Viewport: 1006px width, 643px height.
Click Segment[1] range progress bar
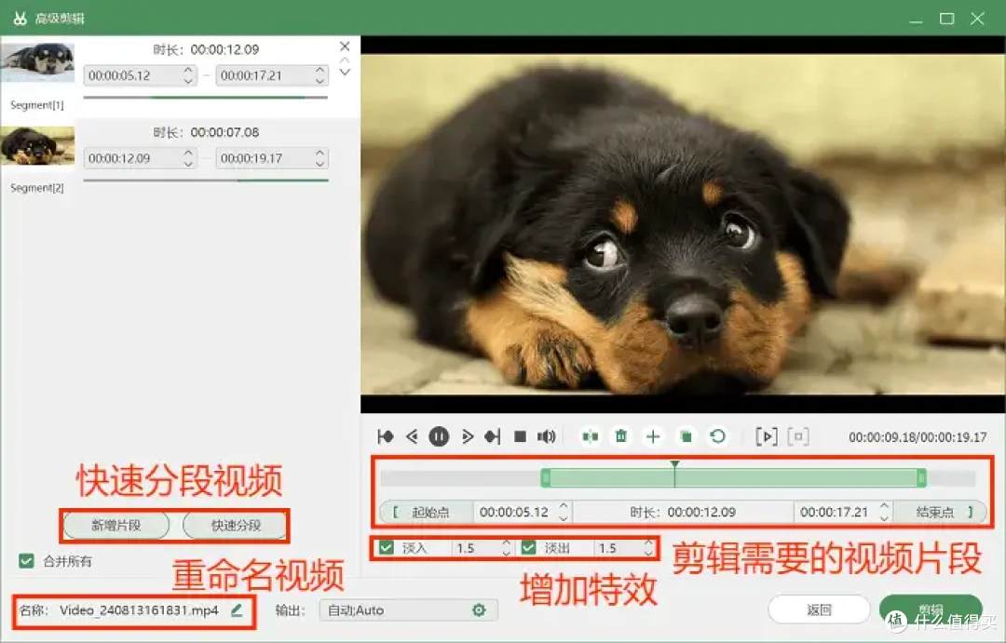click(205, 97)
